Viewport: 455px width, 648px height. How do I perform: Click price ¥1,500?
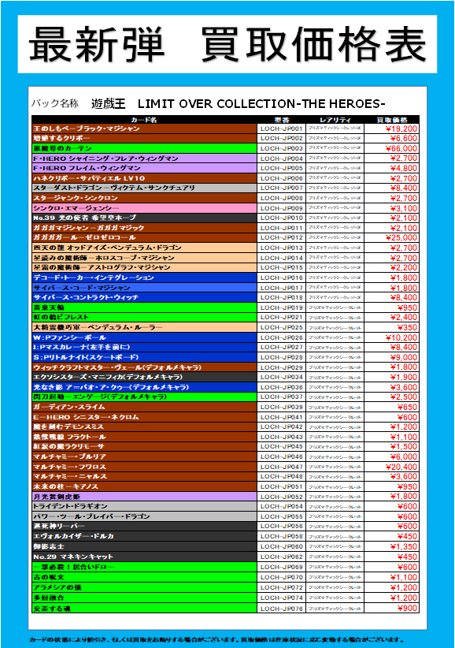pyautogui.click(x=403, y=447)
